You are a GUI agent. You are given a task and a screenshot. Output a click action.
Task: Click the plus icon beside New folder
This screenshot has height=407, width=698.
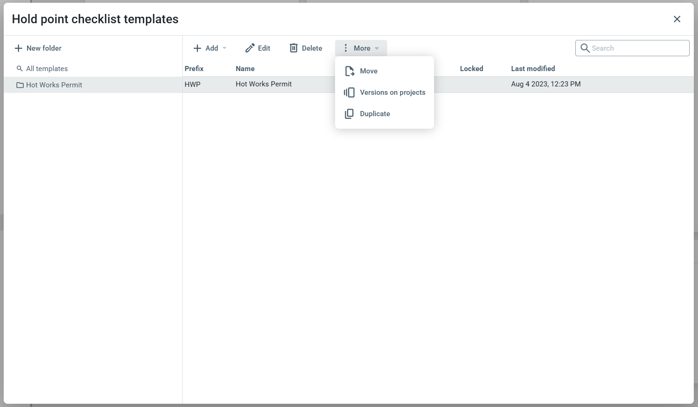pyautogui.click(x=19, y=48)
